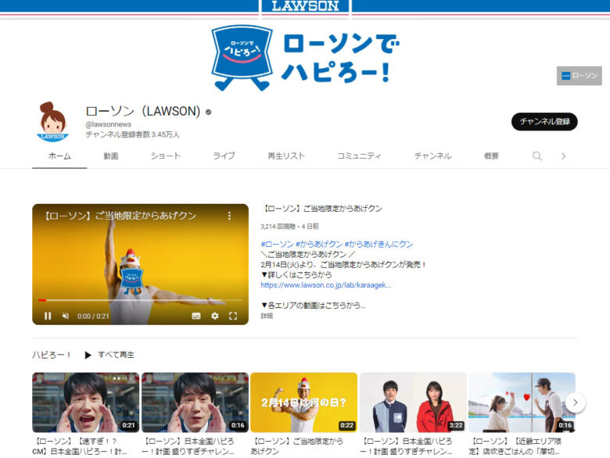Click the ローソン banner link button
This screenshot has width=610, height=458.
pos(579,76)
